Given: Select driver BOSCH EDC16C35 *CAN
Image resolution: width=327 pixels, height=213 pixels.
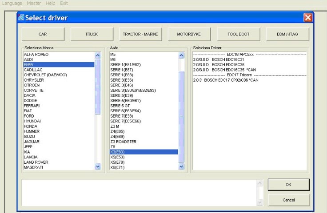Looking at the screenshot, I should pyautogui.click(x=249, y=70).
